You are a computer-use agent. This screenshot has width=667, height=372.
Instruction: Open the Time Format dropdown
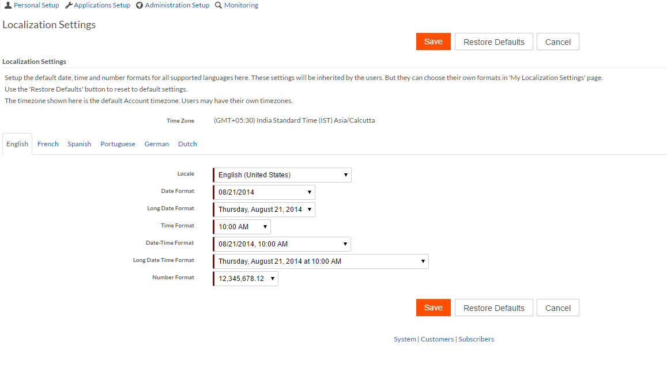click(x=242, y=227)
